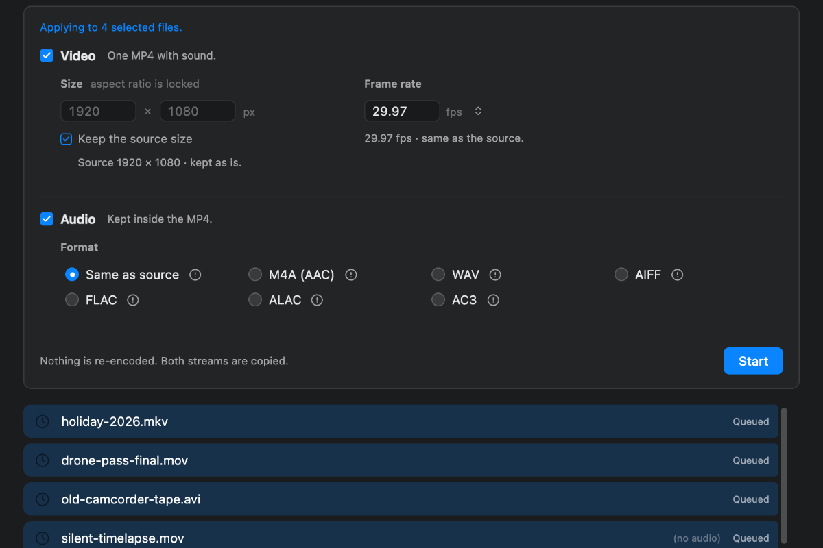Show info for WAV format
The width and height of the screenshot is (823, 548).
[495, 275]
